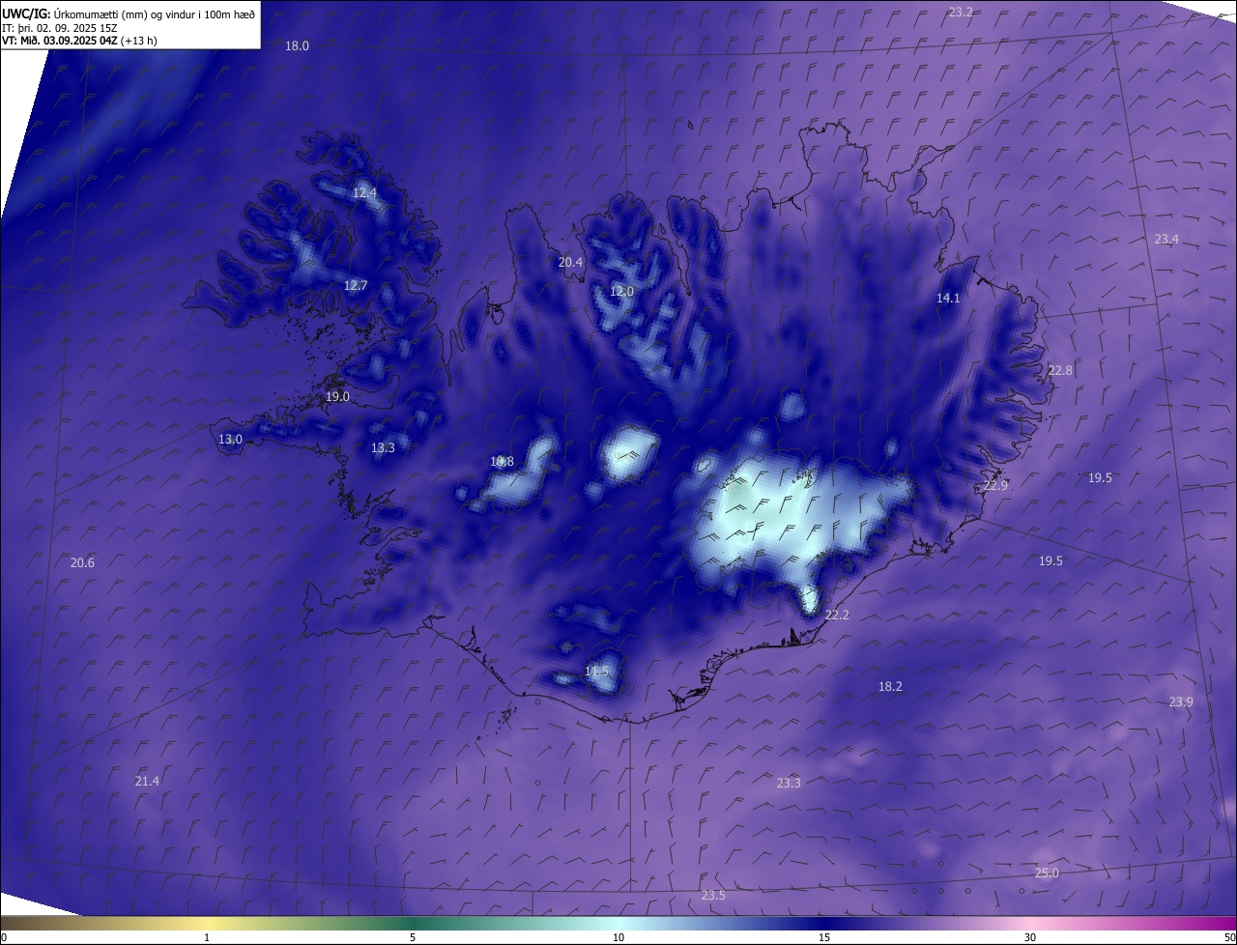Click the 23.2 value label on the map
The height and width of the screenshot is (945, 1237).
tap(961, 12)
